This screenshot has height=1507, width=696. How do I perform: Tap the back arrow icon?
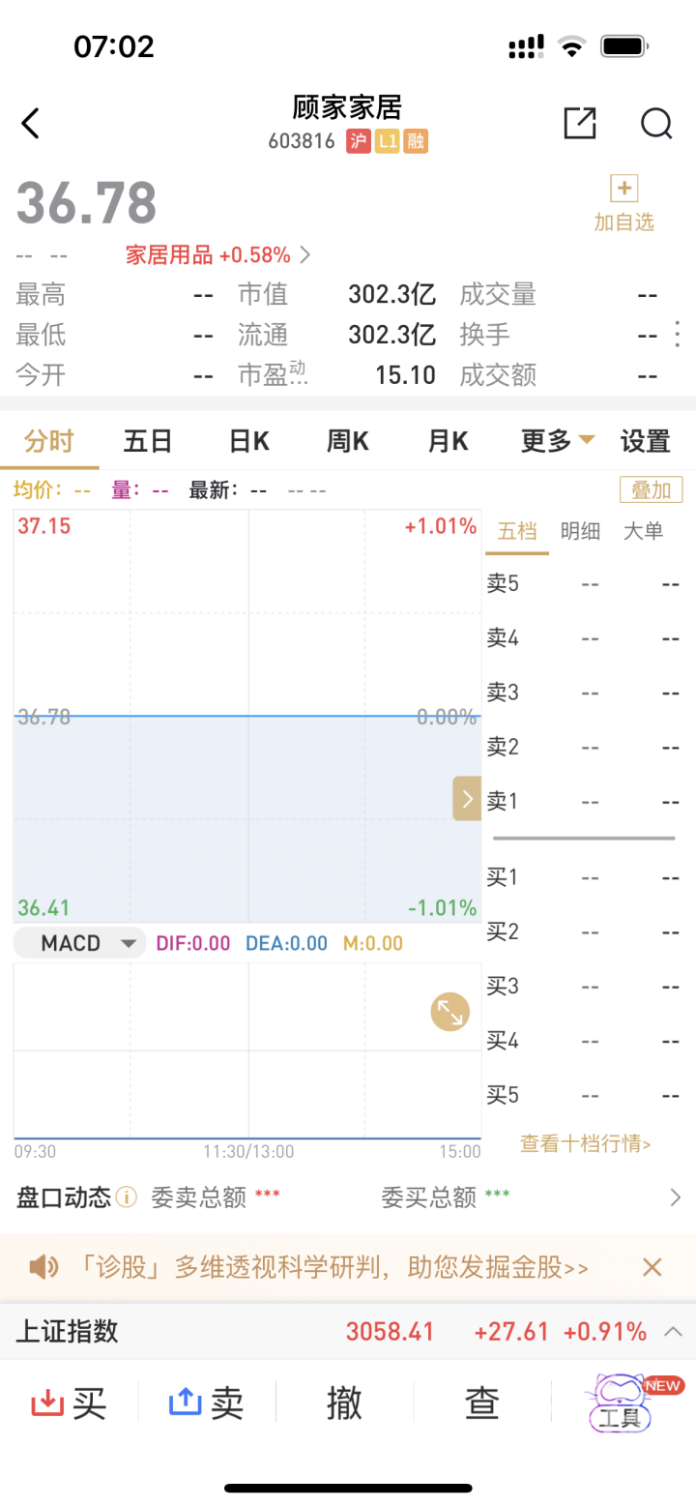(x=31, y=124)
